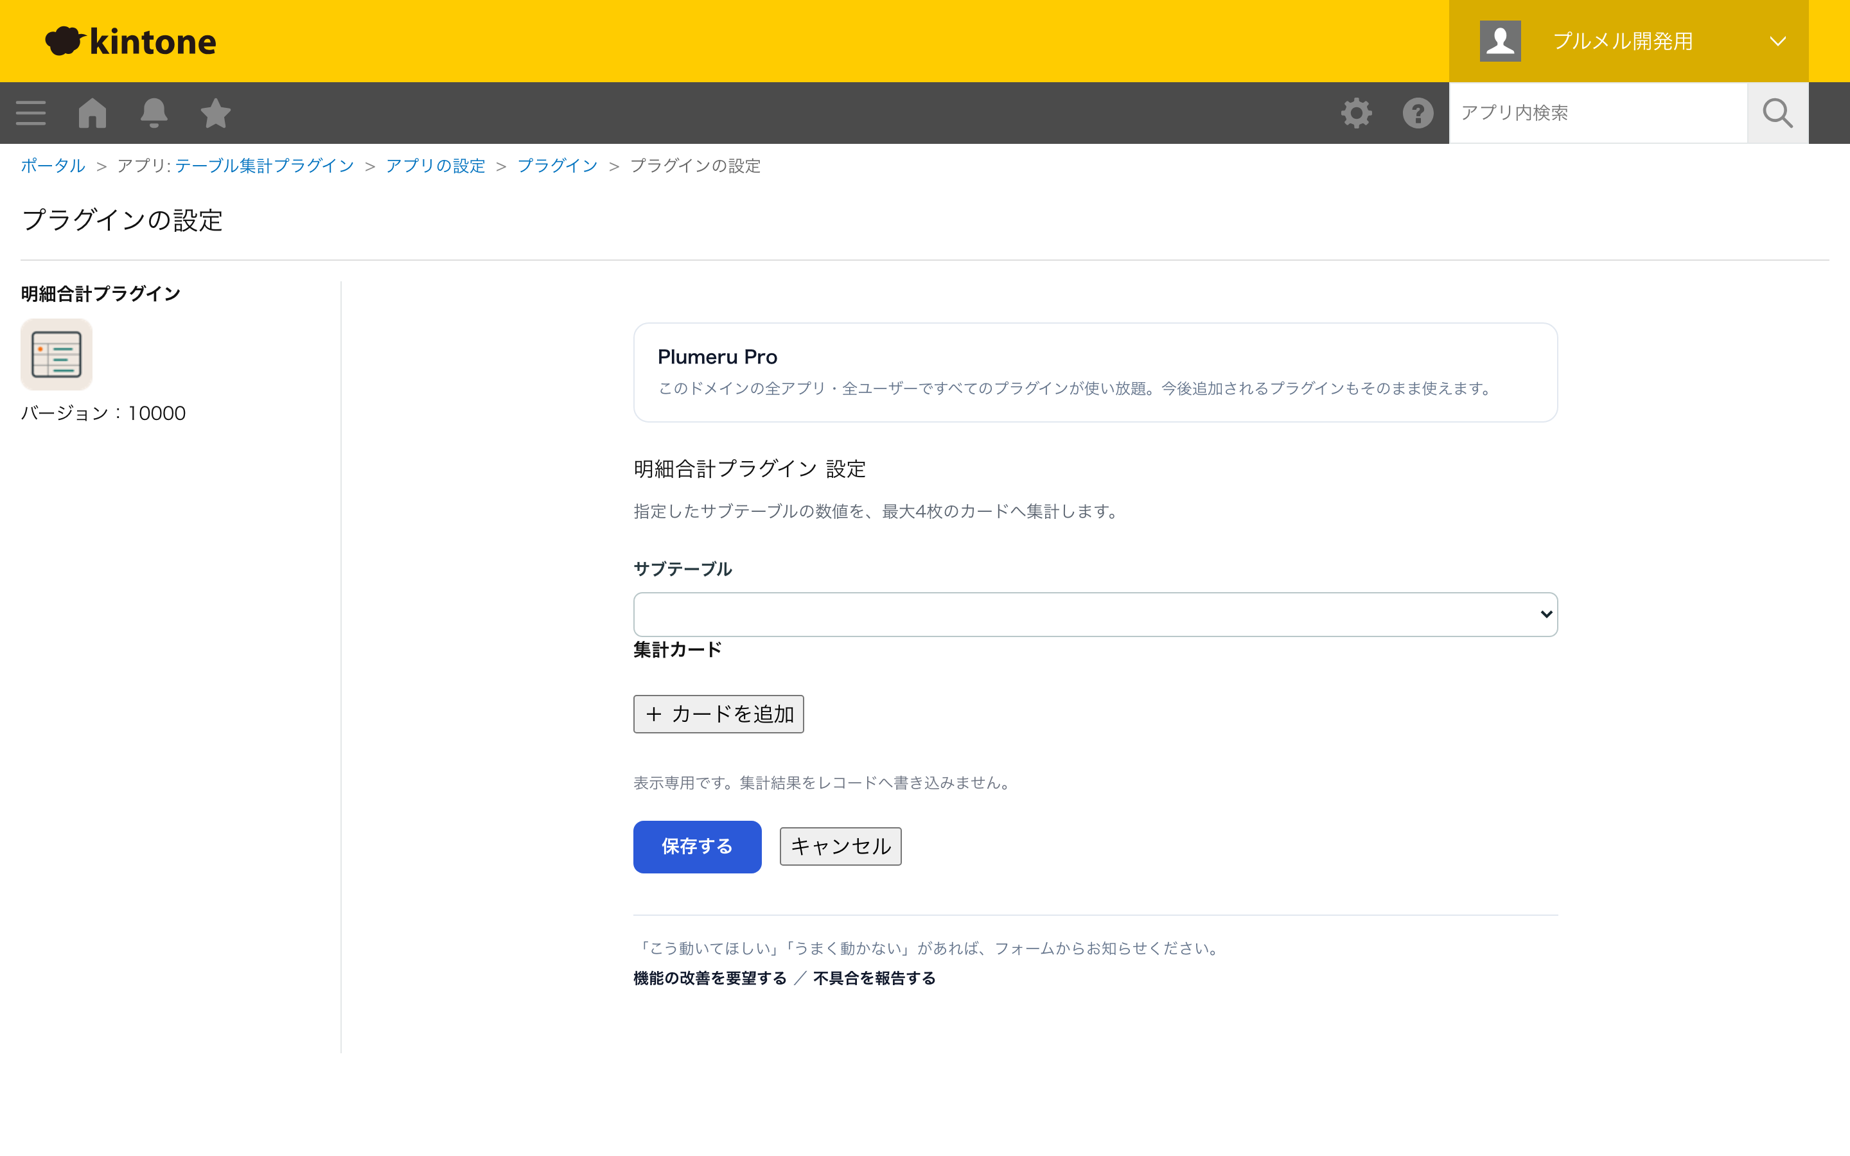Click the 明細合計プラグイン 設定 heading
1850x1156 pixels.
coord(750,469)
